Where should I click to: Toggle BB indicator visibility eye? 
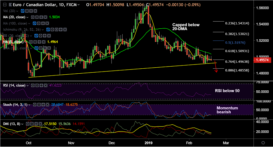coord(36,36)
